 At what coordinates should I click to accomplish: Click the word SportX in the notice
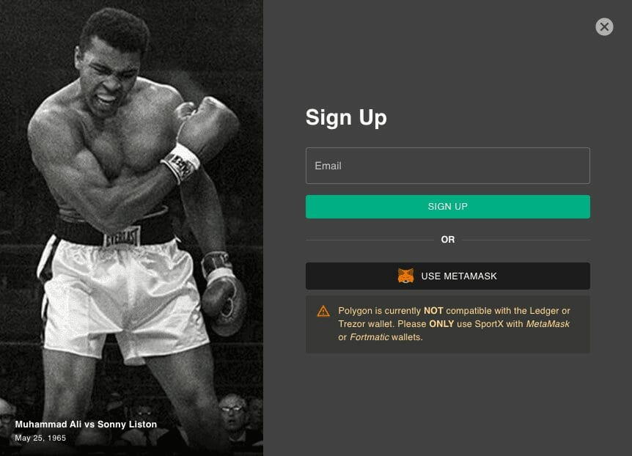point(489,324)
